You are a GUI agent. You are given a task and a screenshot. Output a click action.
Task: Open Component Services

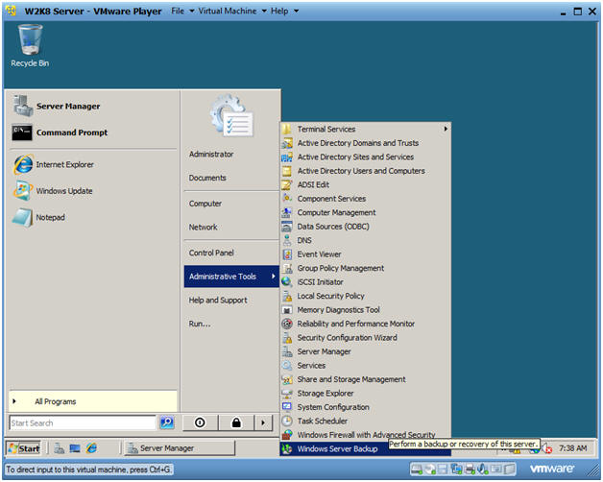365,199
